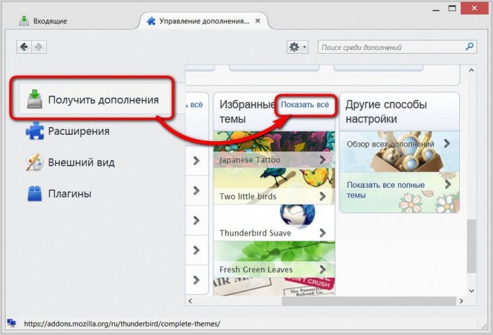Click the back arrow navigation button
The width and height of the screenshot is (493, 335).
tap(25, 47)
